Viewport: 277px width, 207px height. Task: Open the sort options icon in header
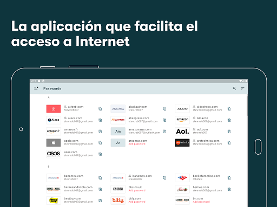(x=243, y=88)
